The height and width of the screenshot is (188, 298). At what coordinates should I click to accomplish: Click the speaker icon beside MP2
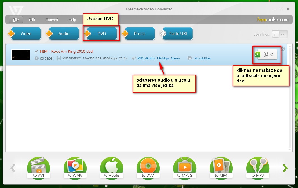(x=134, y=58)
